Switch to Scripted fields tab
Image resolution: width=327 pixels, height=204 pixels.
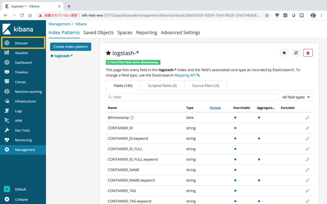(162, 86)
